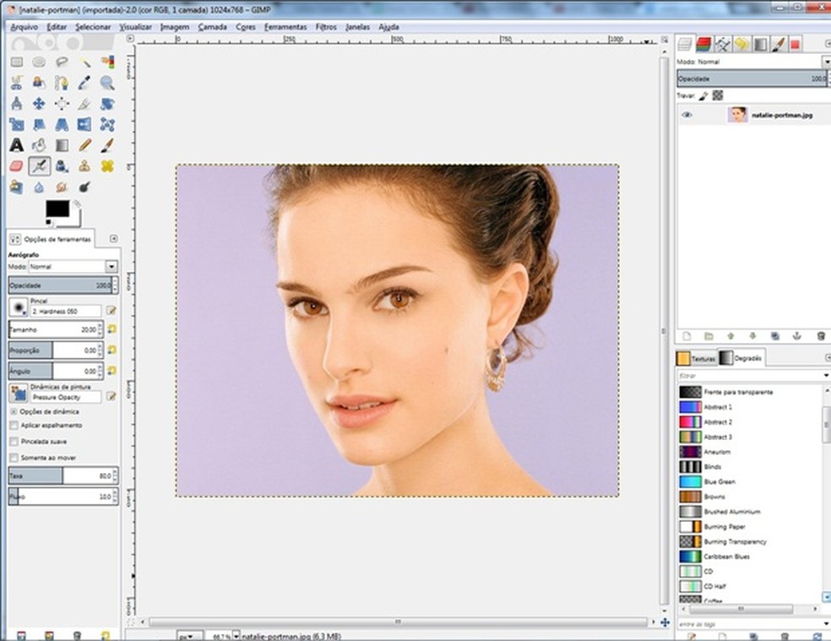
Task: Enable the Aplicar espalhamento checkbox
Action: pos(14,425)
